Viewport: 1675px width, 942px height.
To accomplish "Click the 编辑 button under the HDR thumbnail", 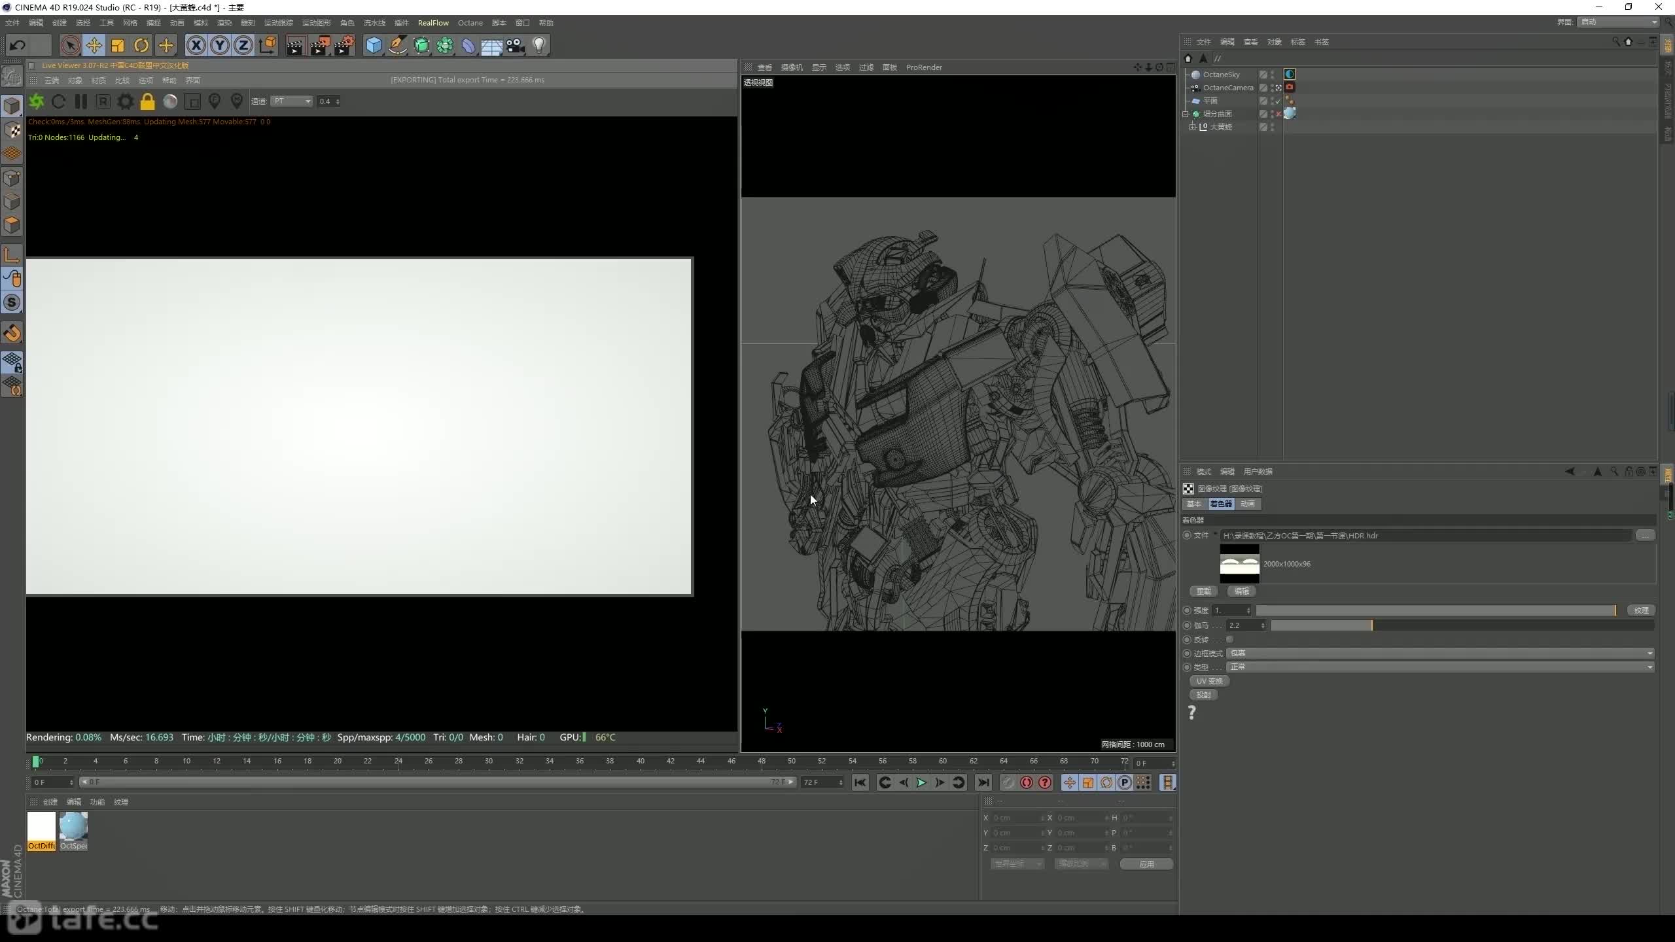I will point(1242,591).
